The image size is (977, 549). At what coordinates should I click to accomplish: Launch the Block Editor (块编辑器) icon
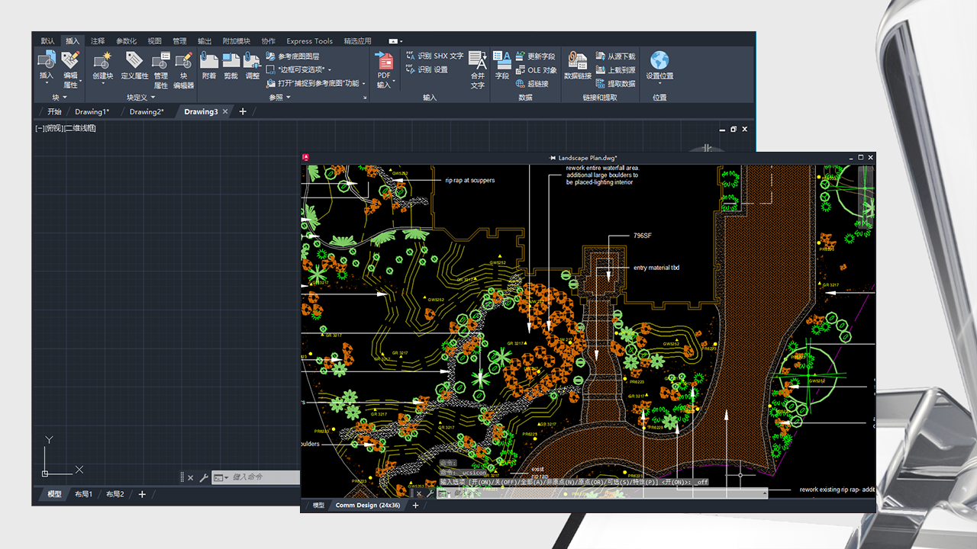183,61
